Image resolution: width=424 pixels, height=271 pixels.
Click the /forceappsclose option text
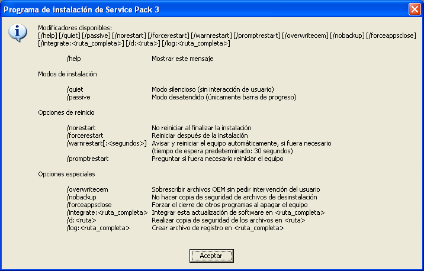89,205
